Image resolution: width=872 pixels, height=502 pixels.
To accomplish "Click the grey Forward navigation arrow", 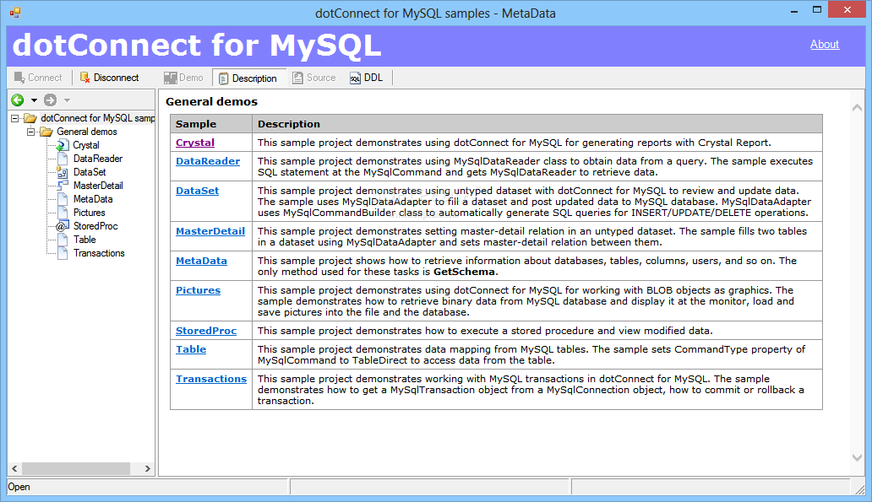I will tap(51, 100).
